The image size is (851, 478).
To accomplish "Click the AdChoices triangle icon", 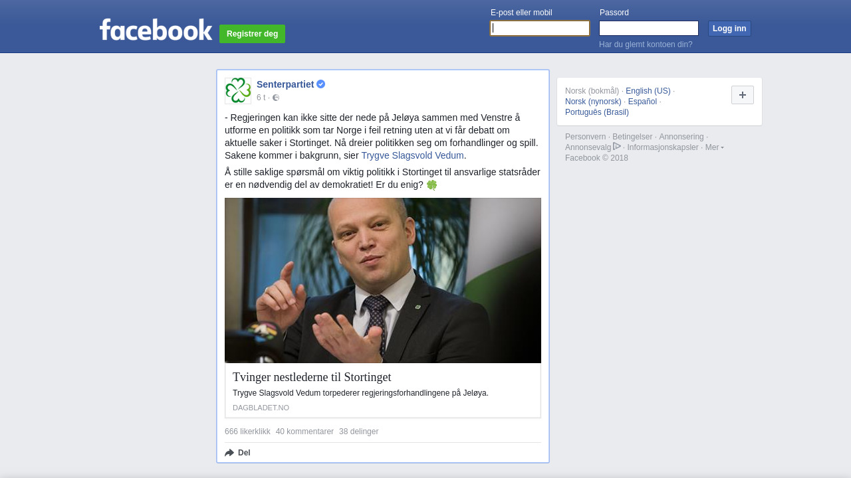I will 617,146.
